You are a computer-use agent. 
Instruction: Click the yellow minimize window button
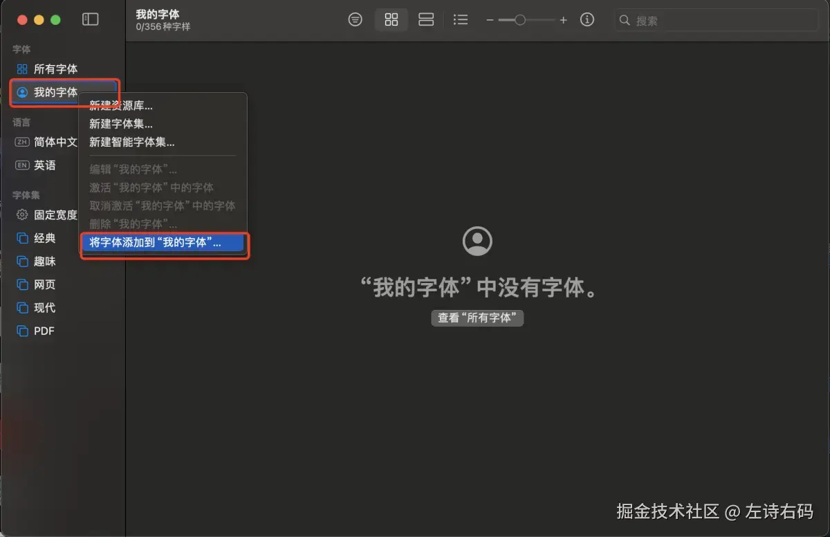(39, 20)
